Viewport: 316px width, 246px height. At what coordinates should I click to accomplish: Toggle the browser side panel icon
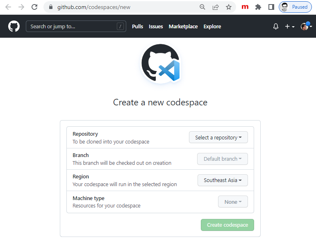[x=271, y=7]
